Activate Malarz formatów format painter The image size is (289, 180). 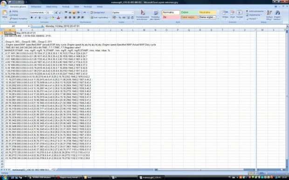click(x=18, y=19)
